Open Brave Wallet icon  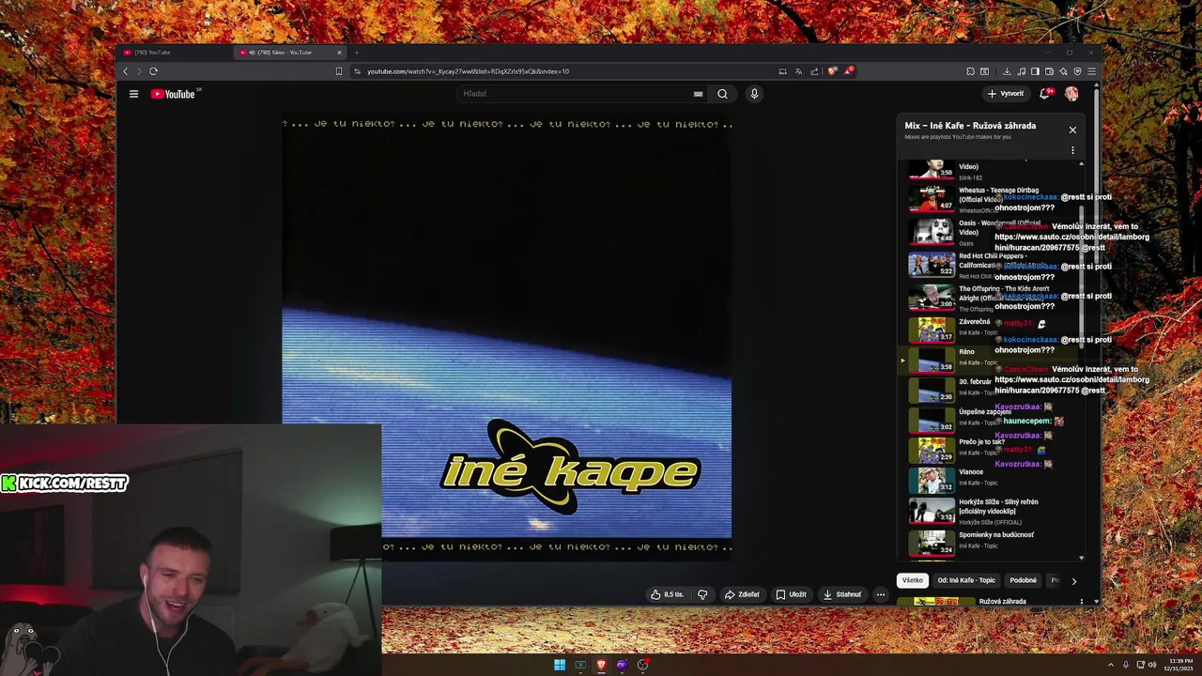tap(1049, 71)
